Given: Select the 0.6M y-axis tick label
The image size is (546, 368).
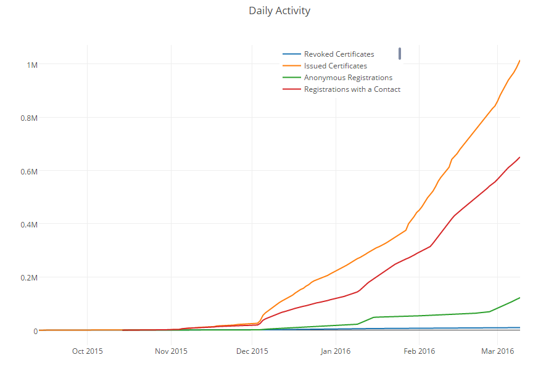Looking at the screenshot, I should (x=27, y=171).
